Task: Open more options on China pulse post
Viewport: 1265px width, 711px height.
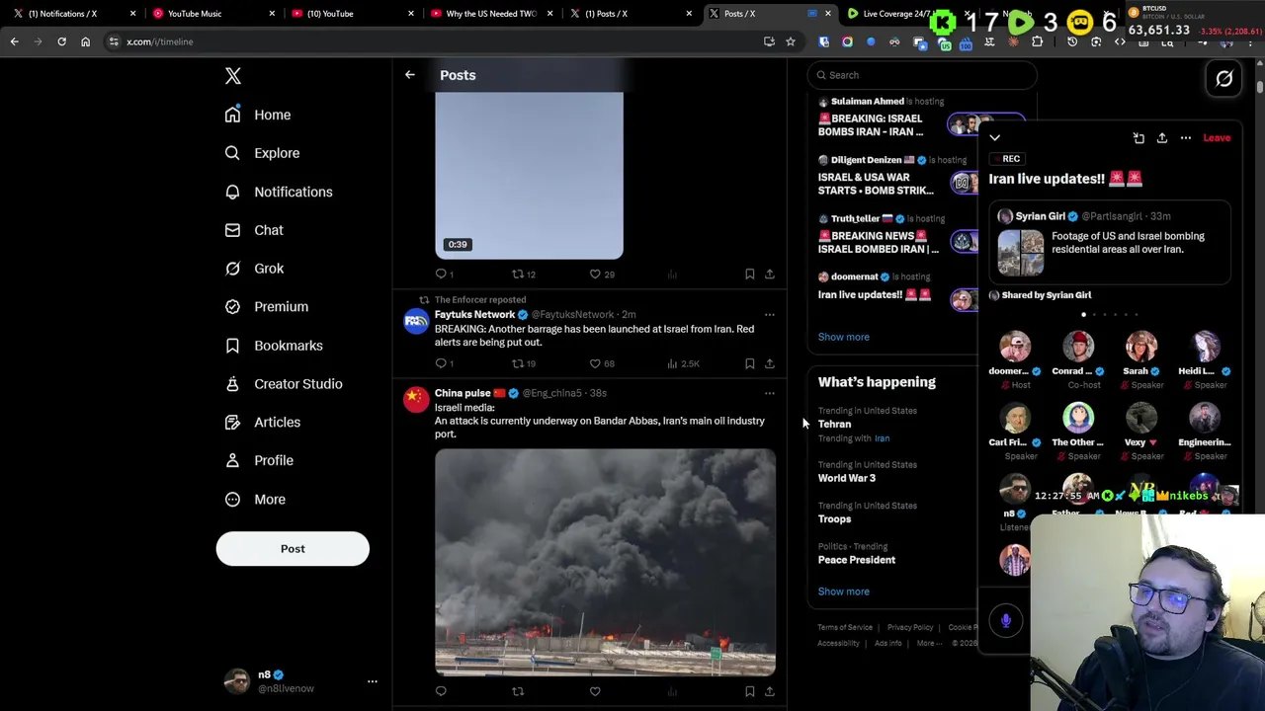Action: [x=770, y=393]
